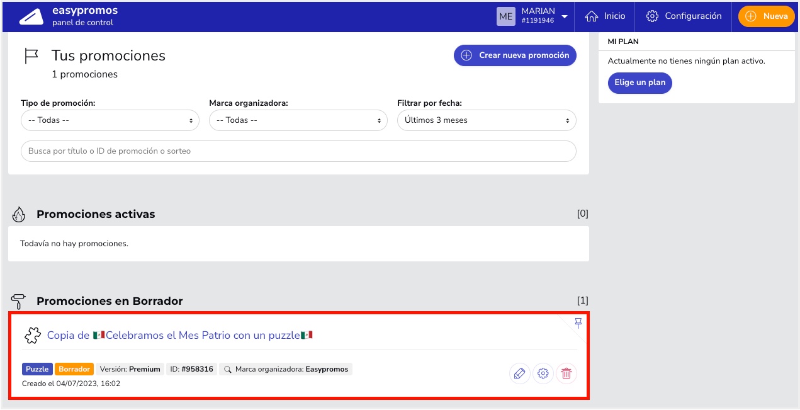
Task: Open Configuración in the top bar
Action: (x=684, y=16)
